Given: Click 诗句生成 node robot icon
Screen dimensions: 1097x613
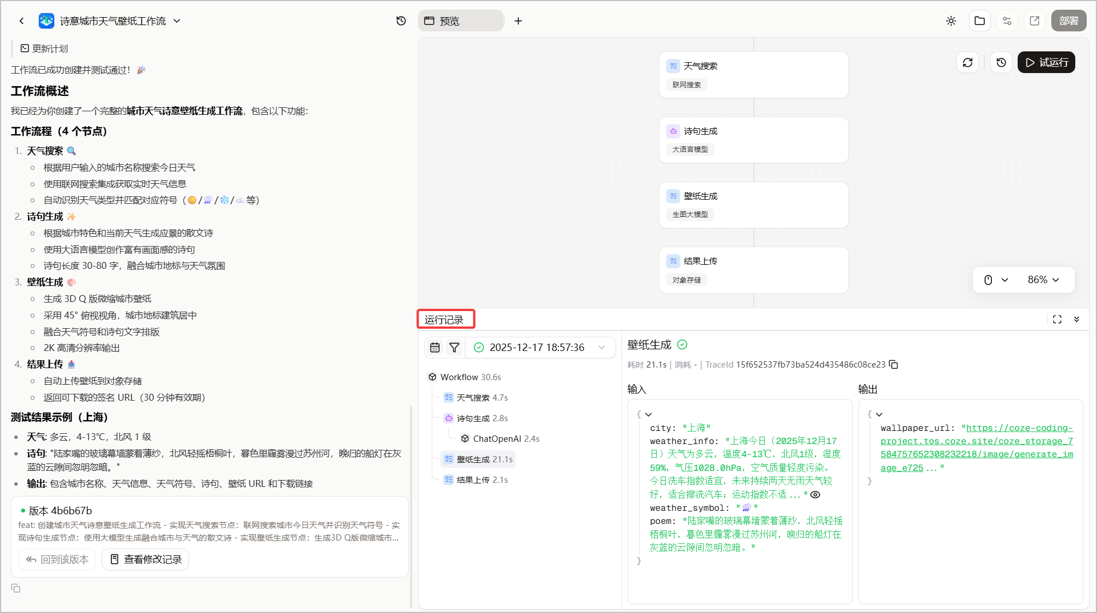Looking at the screenshot, I should click(x=673, y=131).
